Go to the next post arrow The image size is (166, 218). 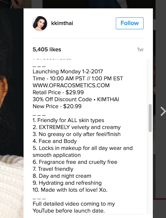[x=163, y=111]
